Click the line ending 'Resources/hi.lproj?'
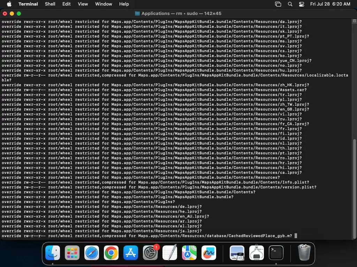 (152, 168)
